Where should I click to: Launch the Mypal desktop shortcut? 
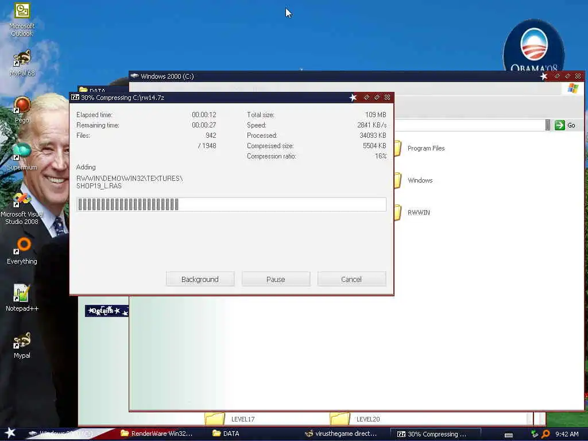coord(22,345)
